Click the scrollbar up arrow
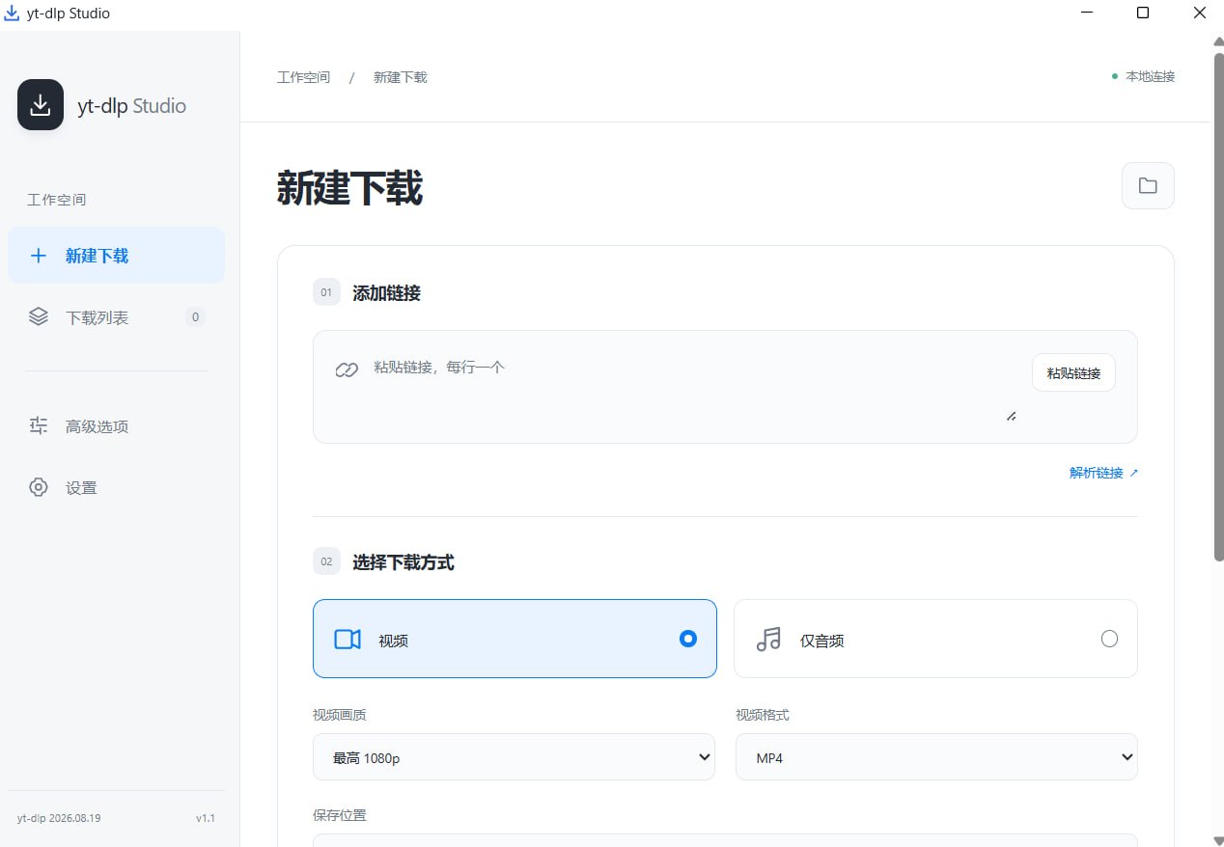The image size is (1224, 847). [1218, 41]
